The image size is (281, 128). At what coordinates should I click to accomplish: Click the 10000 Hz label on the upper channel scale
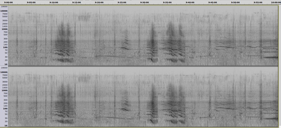point(4,11)
